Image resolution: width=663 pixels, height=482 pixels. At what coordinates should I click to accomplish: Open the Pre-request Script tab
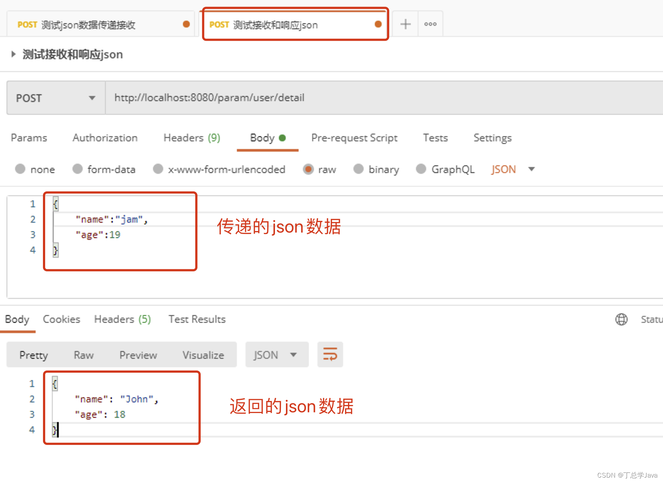pyautogui.click(x=354, y=138)
